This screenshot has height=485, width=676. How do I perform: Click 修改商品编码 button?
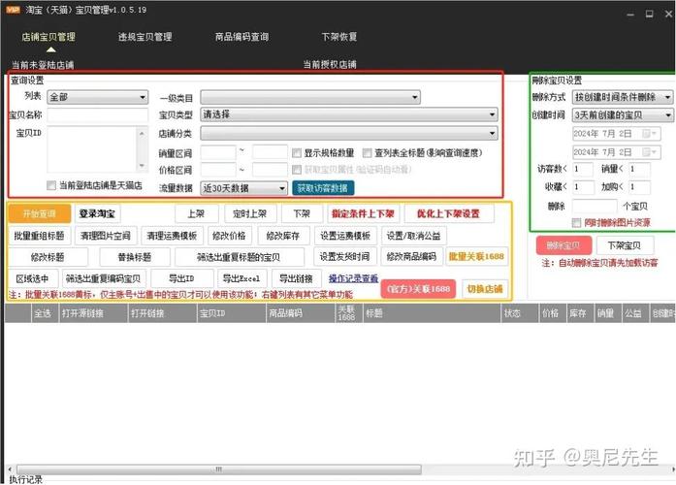412,257
